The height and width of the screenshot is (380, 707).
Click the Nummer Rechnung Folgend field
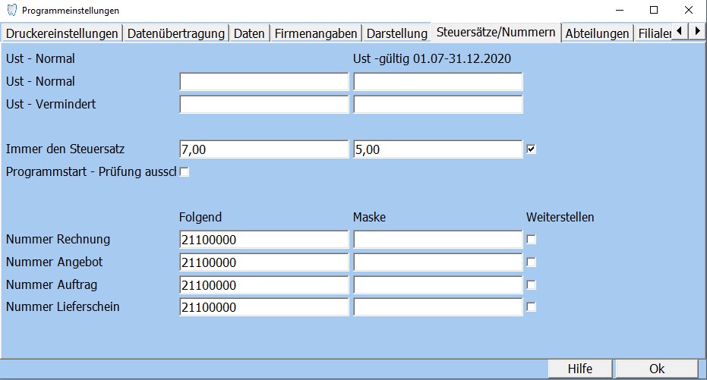click(264, 240)
